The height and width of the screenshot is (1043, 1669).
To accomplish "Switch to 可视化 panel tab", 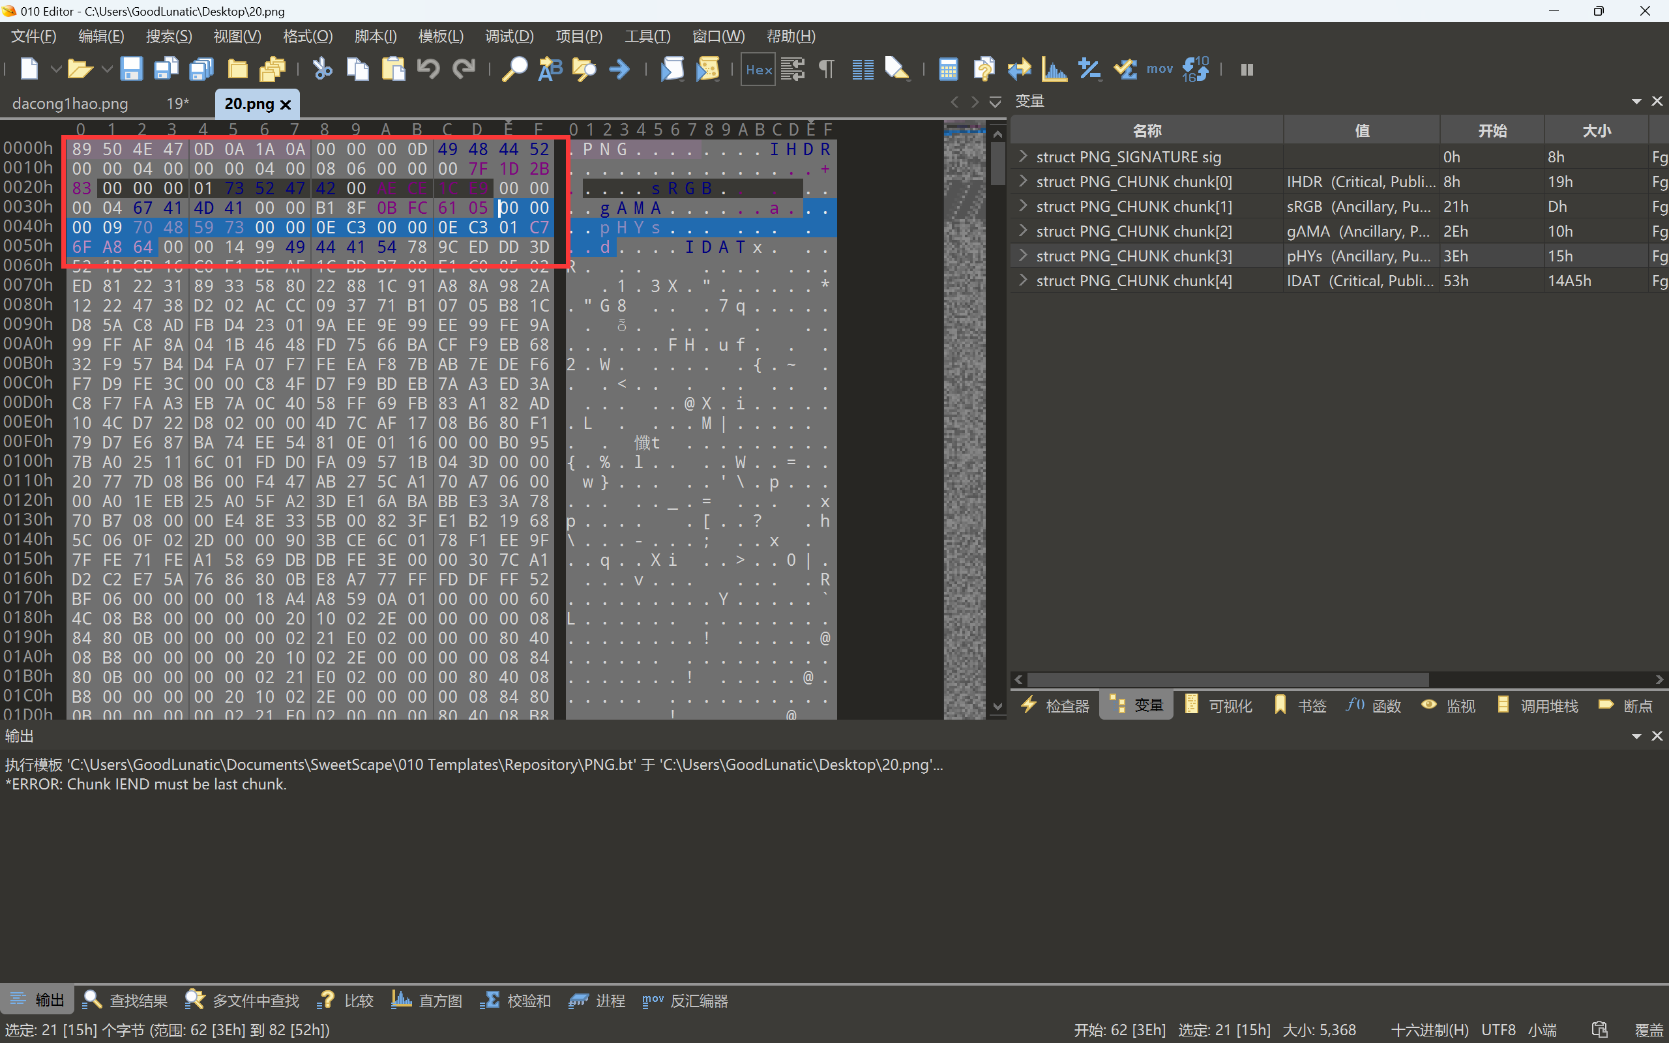I will pos(1218,705).
